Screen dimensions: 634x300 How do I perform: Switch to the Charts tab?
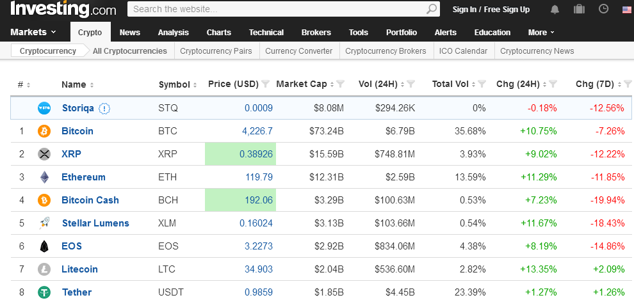(x=218, y=33)
